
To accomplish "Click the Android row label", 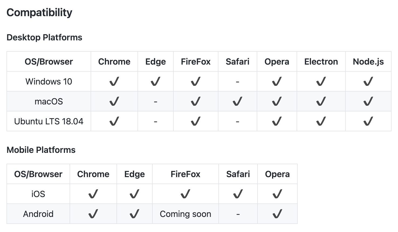I will 38,214.
